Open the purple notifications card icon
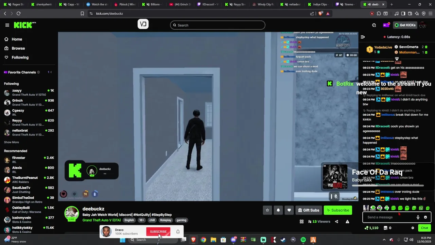This screenshot has height=245, width=435. pos(386,25)
